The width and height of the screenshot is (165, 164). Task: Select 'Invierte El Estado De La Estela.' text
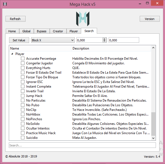94,91
